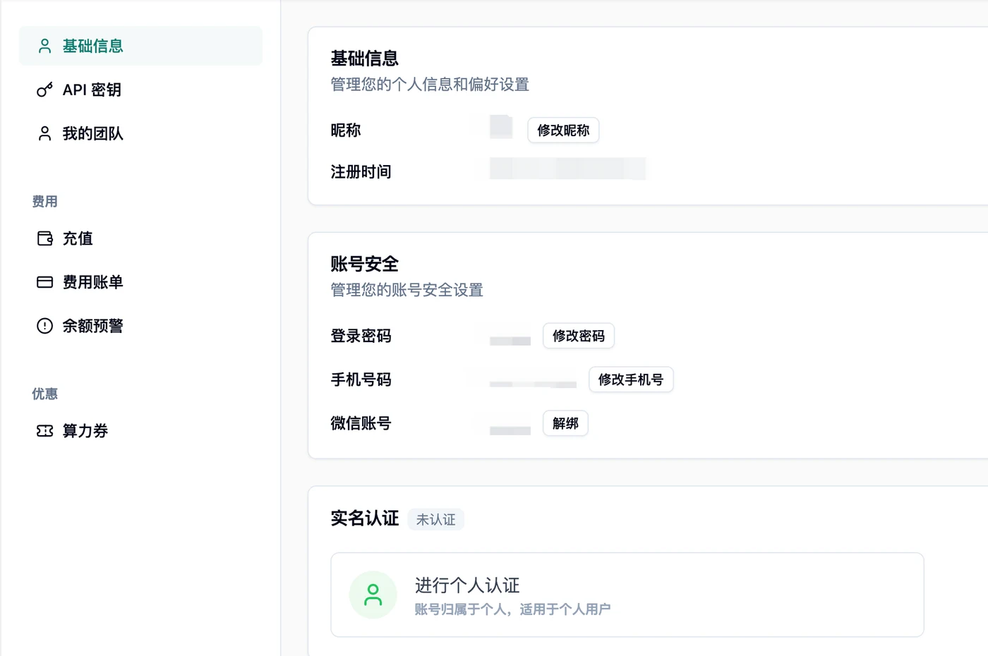
Task: Click the 修改手机号 button
Action: [631, 379]
